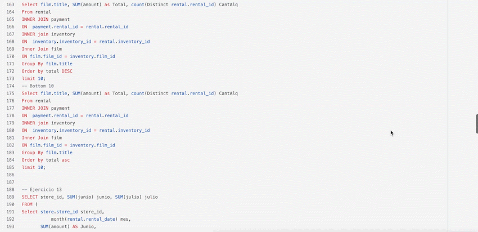Viewport: 478px width, 232px height.
Task: Click line number 189 in the gutter
Action: 11,197
